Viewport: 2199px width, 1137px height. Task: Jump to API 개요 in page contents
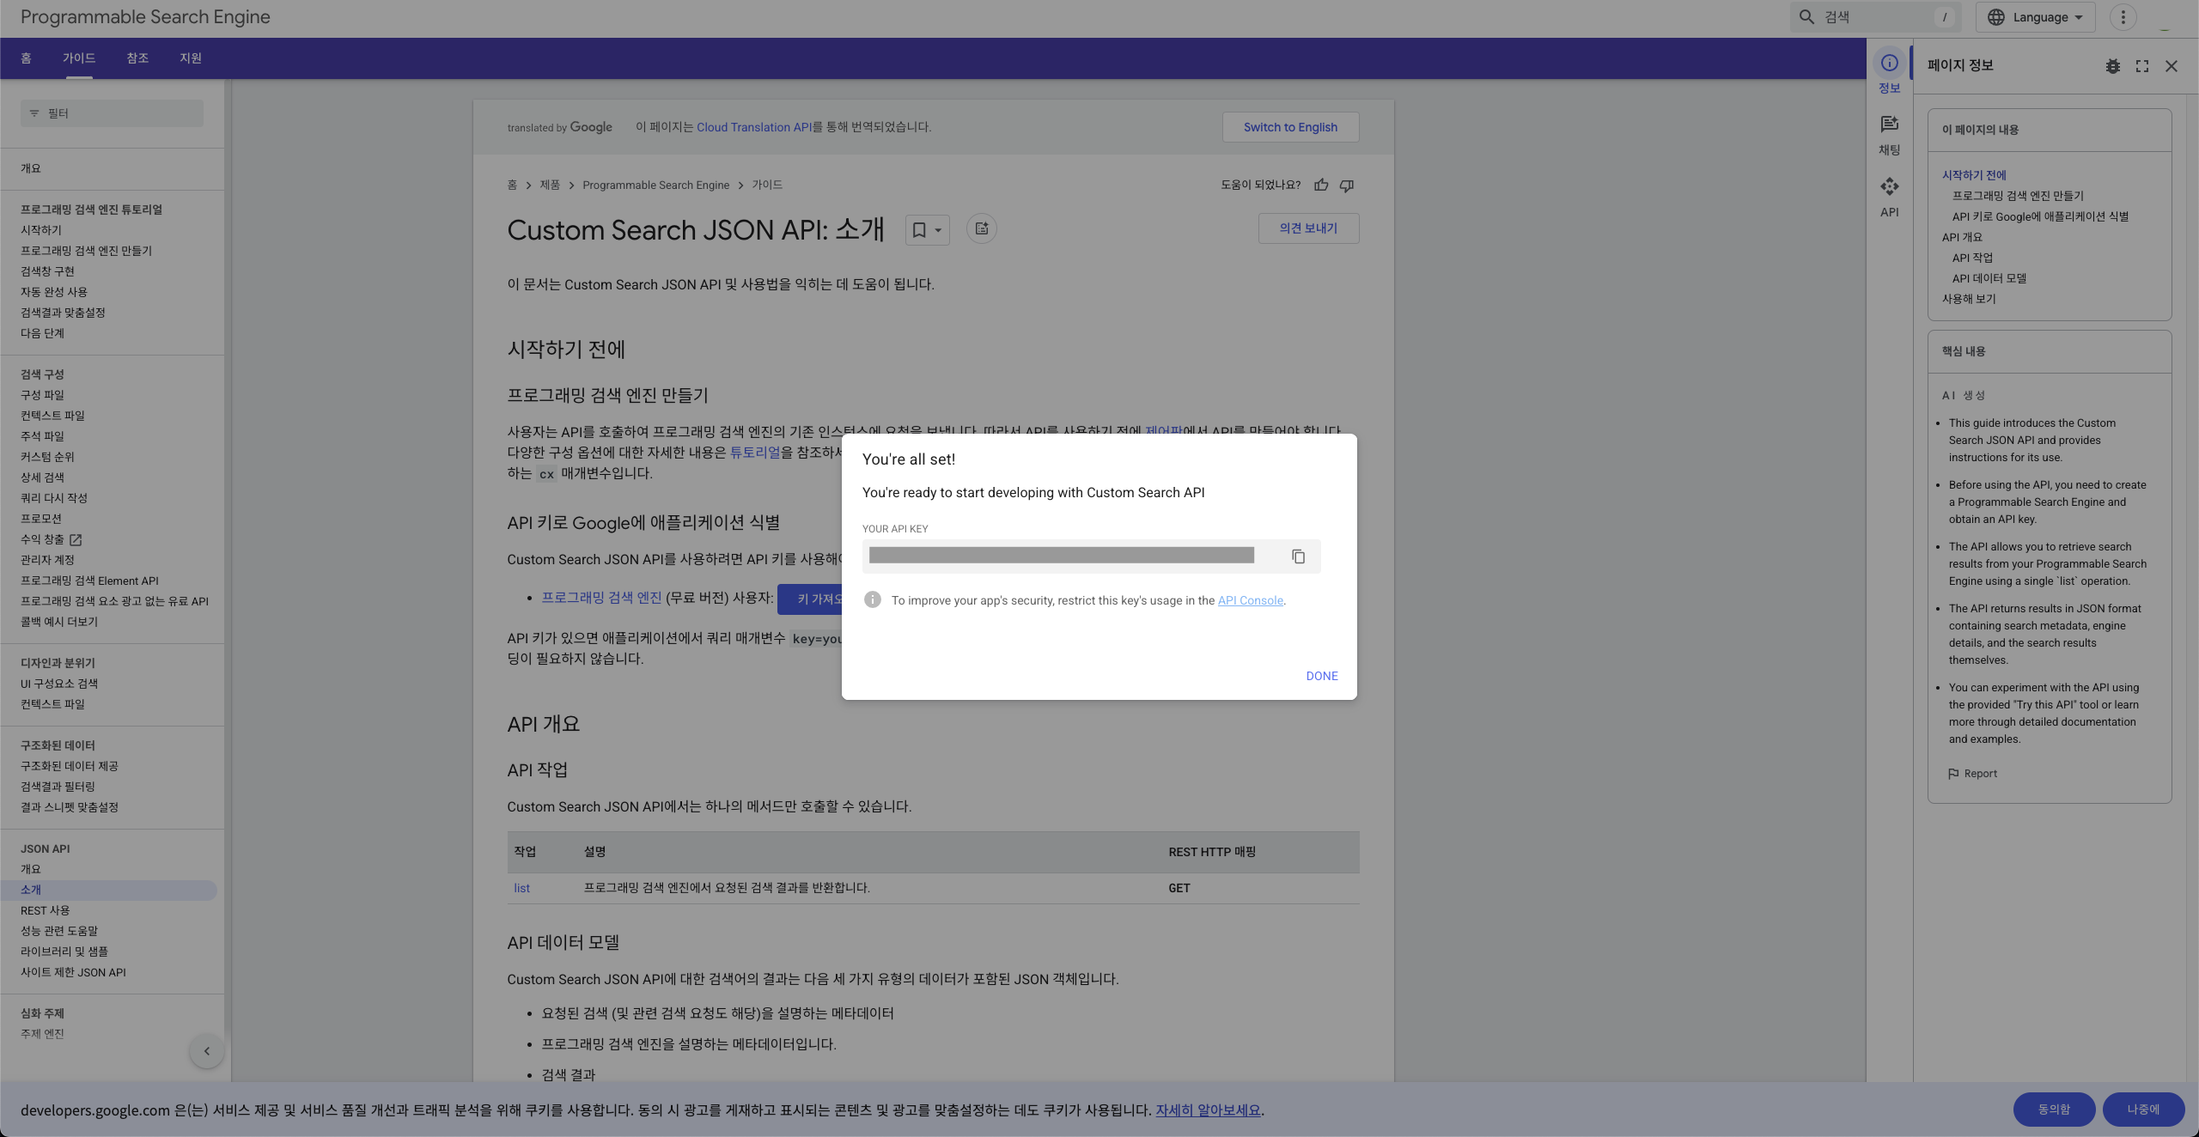(x=1962, y=237)
